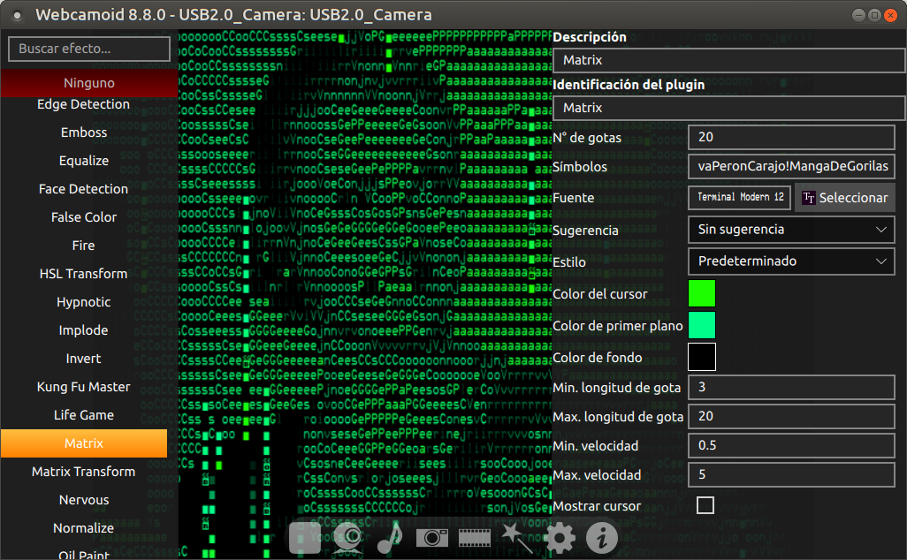
Task: Click the stop playback square icon
Action: point(305,537)
